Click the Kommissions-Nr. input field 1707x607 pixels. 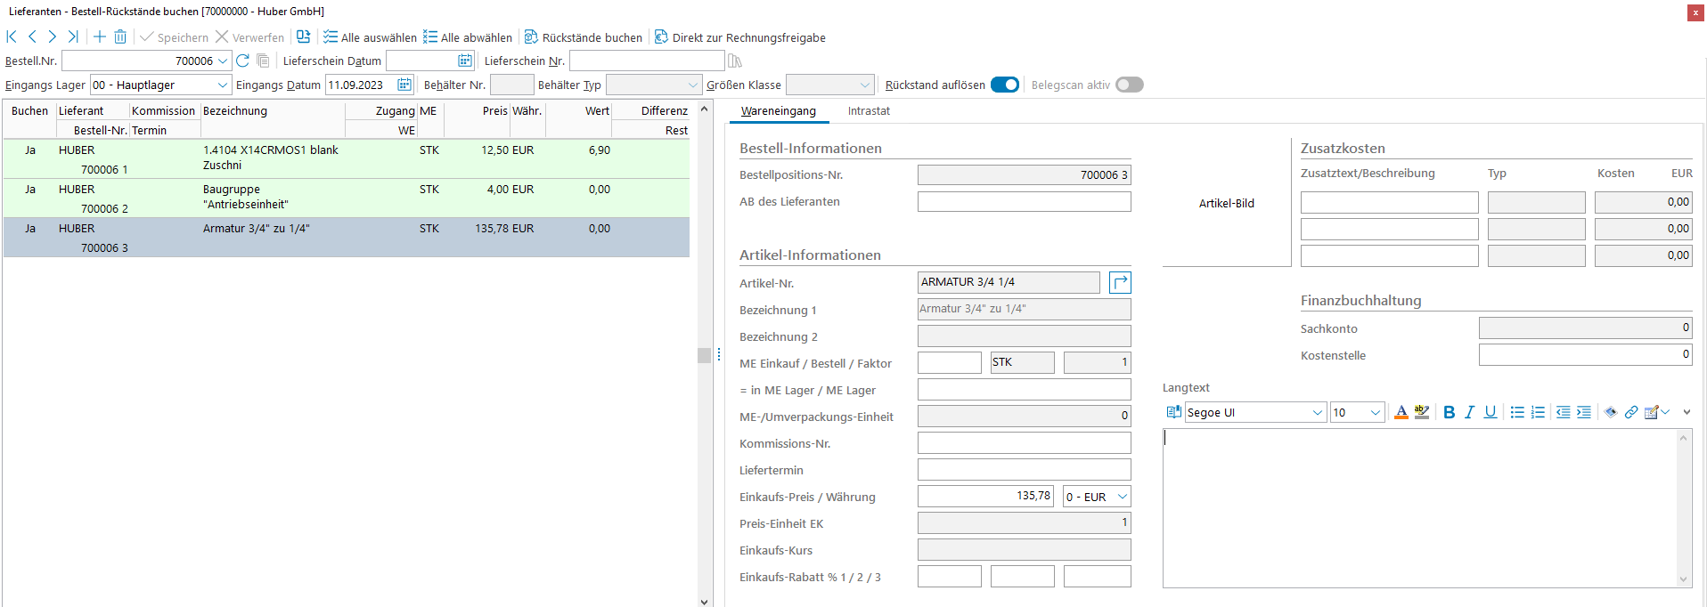point(1024,443)
